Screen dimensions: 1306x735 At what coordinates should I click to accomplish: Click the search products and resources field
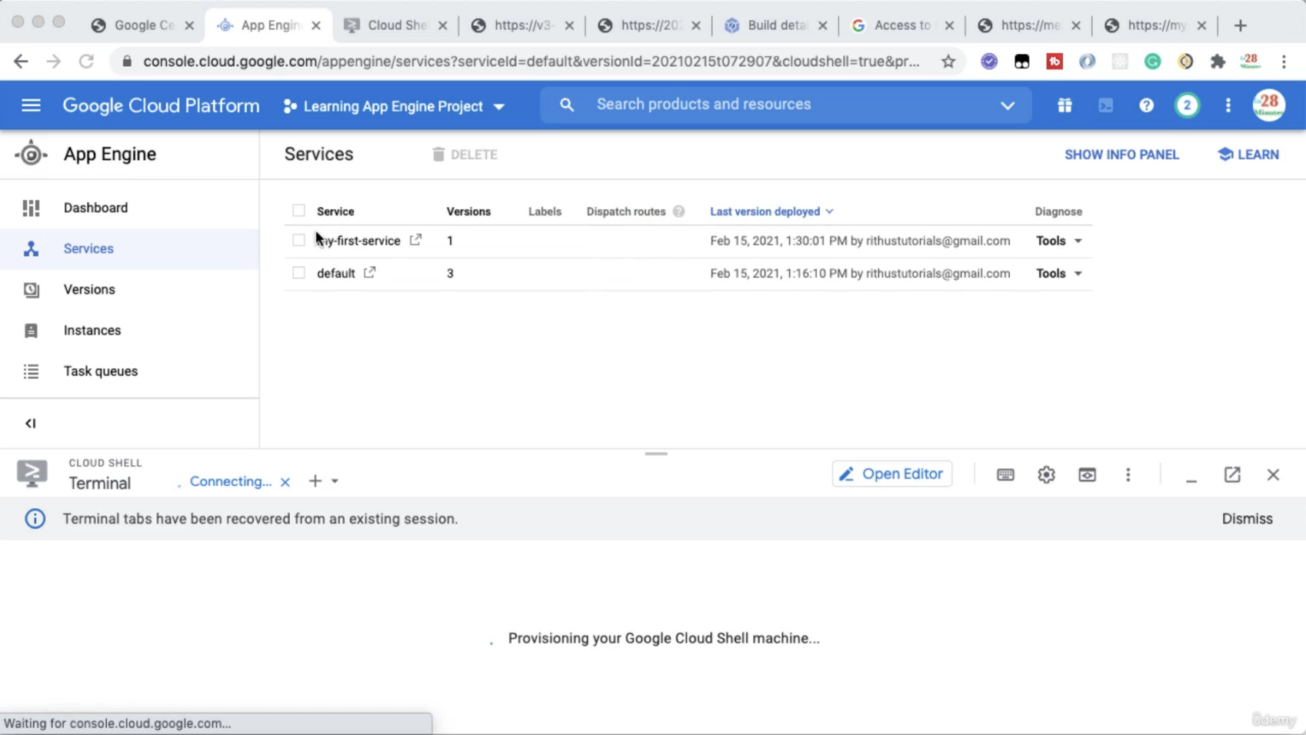point(785,105)
